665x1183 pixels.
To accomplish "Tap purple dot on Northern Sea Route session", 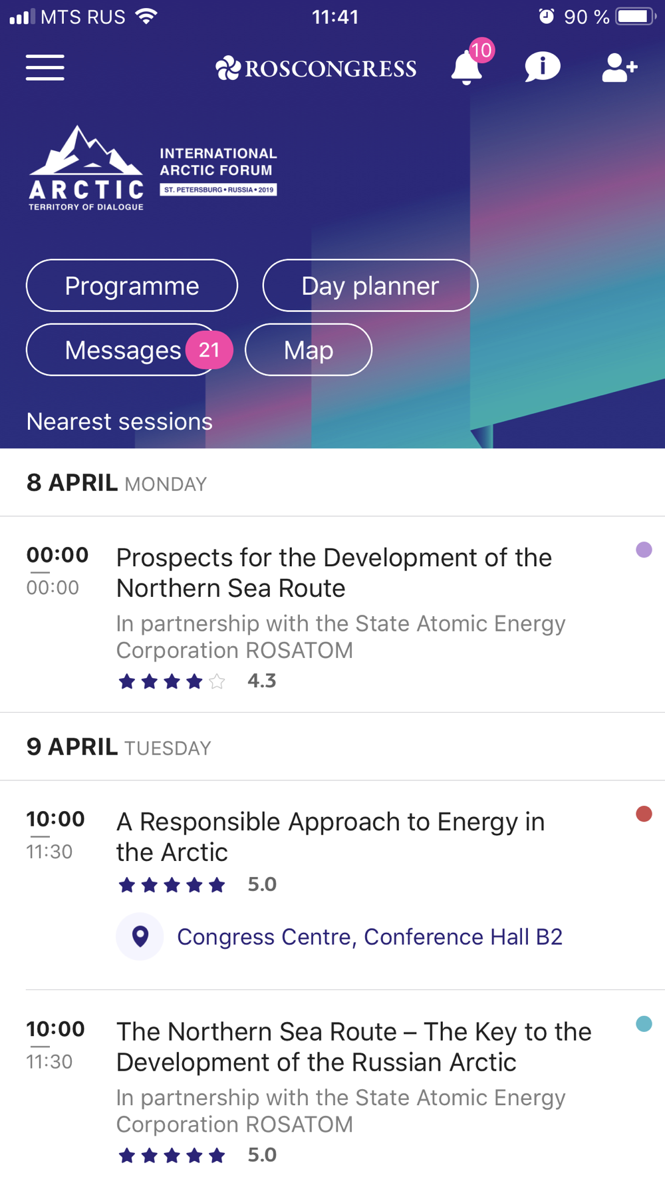I will pyautogui.click(x=644, y=550).
